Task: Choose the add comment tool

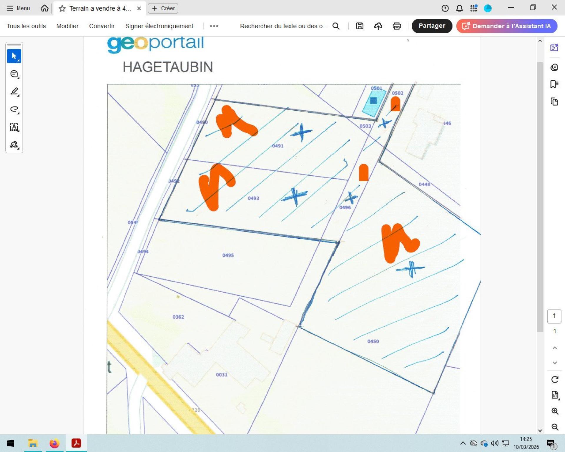Action: [14, 74]
